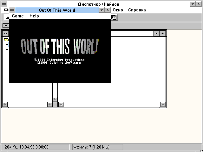The image size is (203, 152).
Task: Open the Help menu in Out Of This World
Action: point(34,16)
